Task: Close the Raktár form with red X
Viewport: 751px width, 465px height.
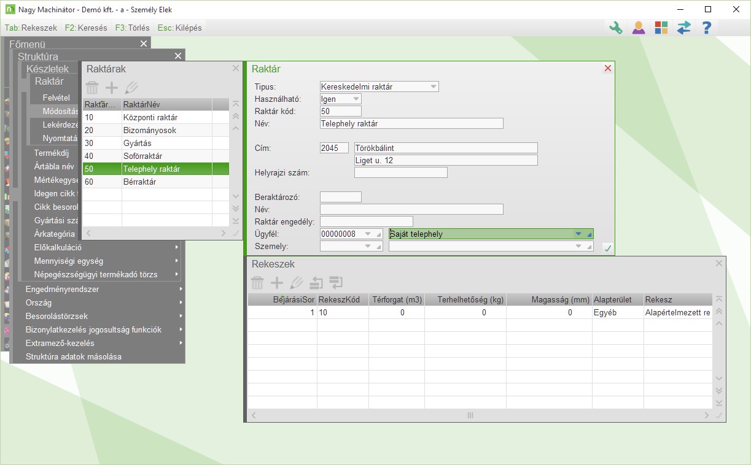Action: pyautogui.click(x=608, y=69)
